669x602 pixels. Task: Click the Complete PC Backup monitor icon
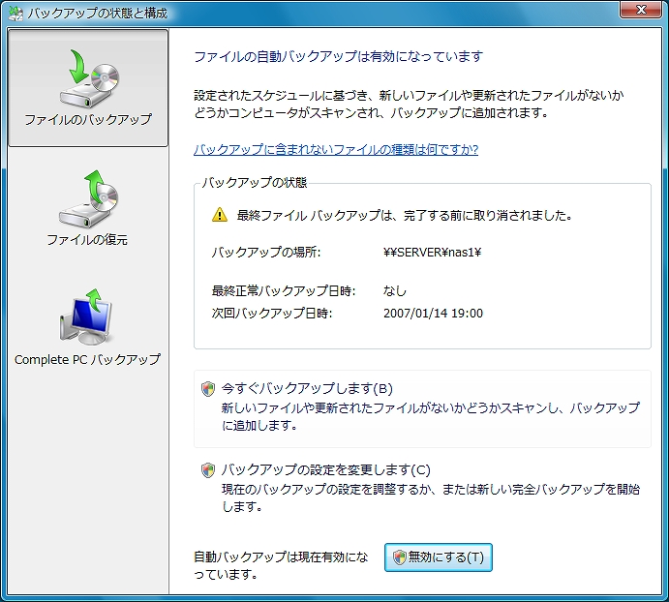coord(87,318)
